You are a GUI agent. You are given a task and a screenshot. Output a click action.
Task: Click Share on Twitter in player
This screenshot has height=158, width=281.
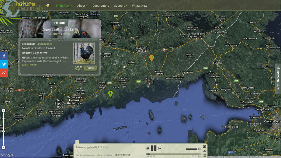(105, 155)
